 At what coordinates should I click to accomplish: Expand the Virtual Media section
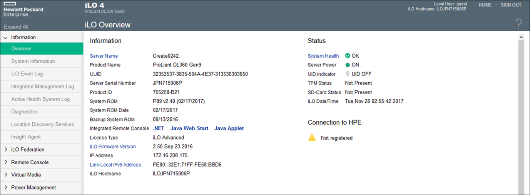coord(5,175)
